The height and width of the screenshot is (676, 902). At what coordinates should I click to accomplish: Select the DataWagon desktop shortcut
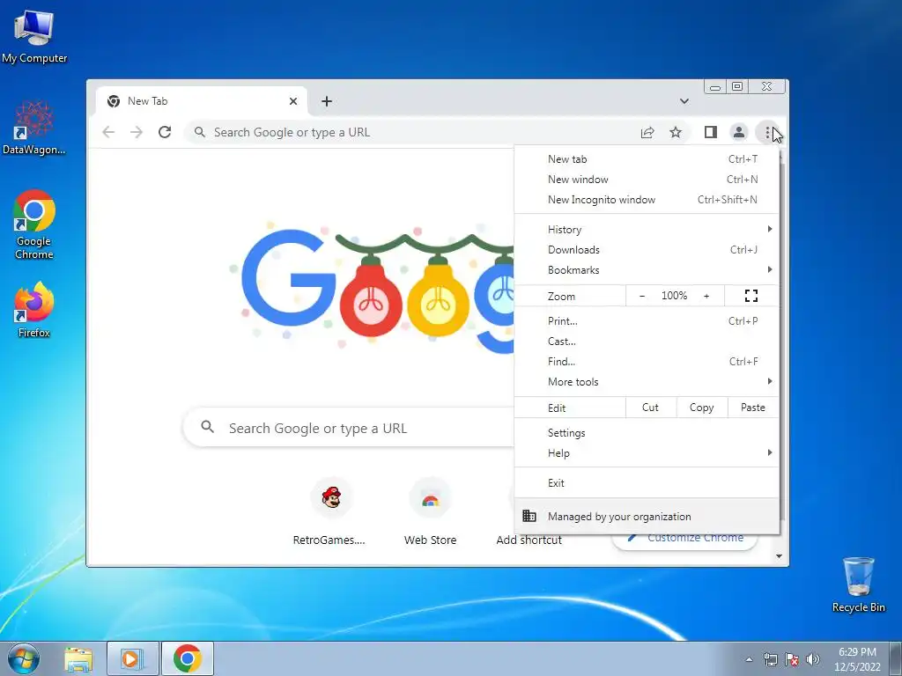click(x=34, y=129)
